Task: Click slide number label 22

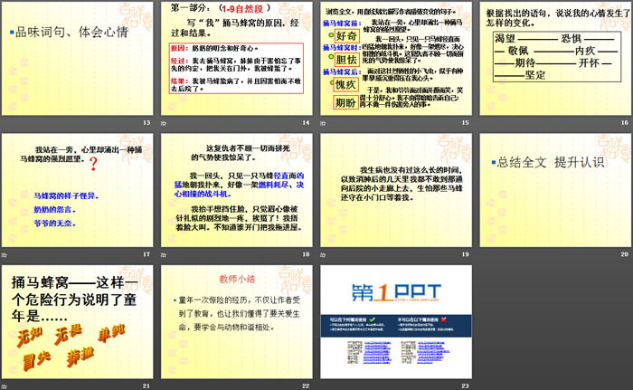Action: click(x=306, y=386)
